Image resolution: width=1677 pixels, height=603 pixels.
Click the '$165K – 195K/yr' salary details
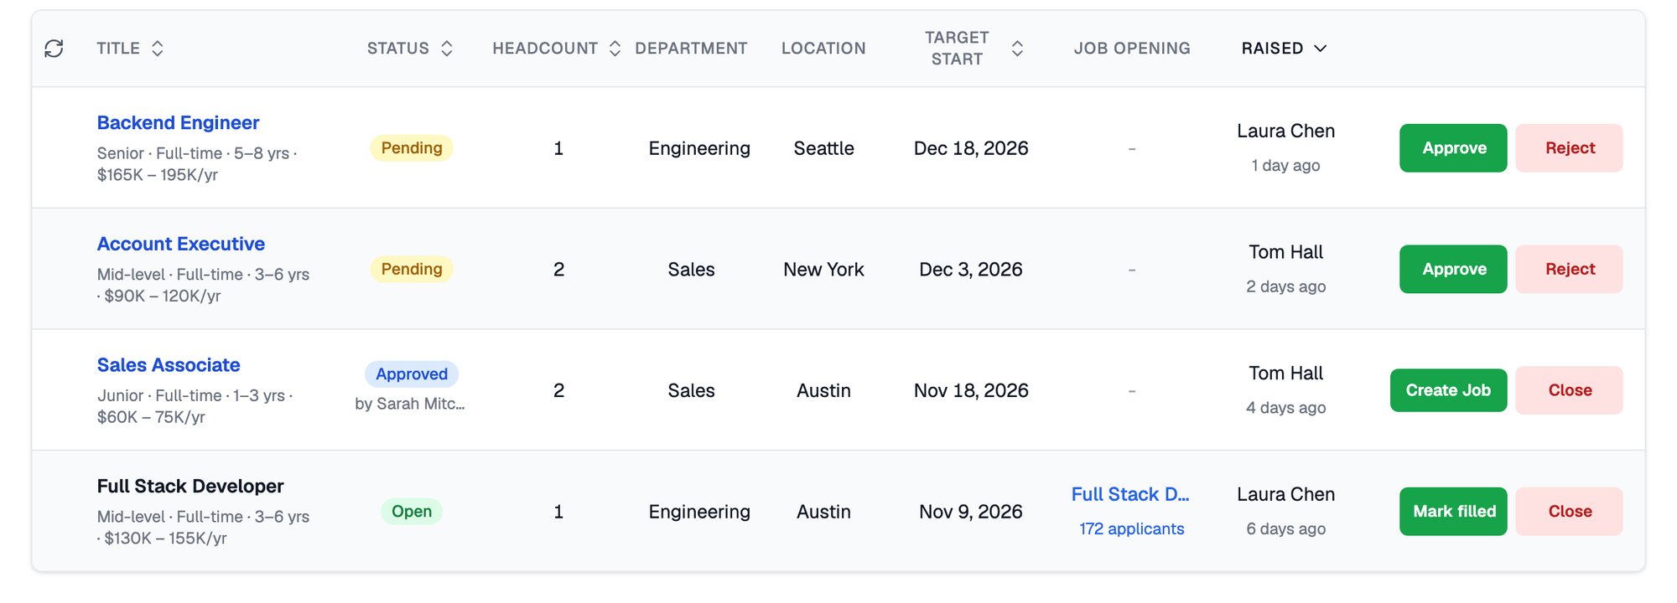[x=158, y=175]
